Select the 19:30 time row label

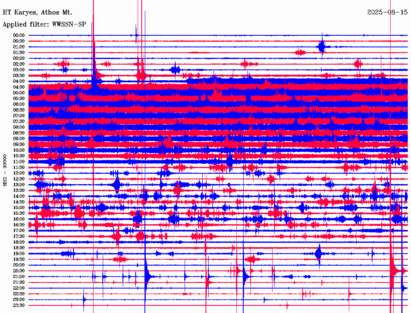click(x=18, y=259)
